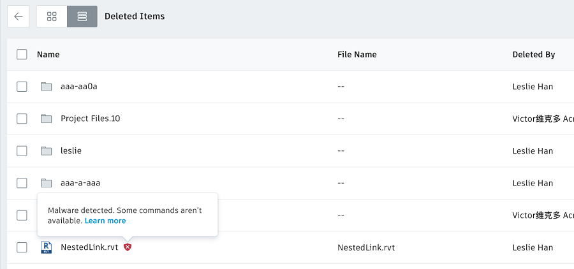Click the red malware shield icon

tap(128, 247)
